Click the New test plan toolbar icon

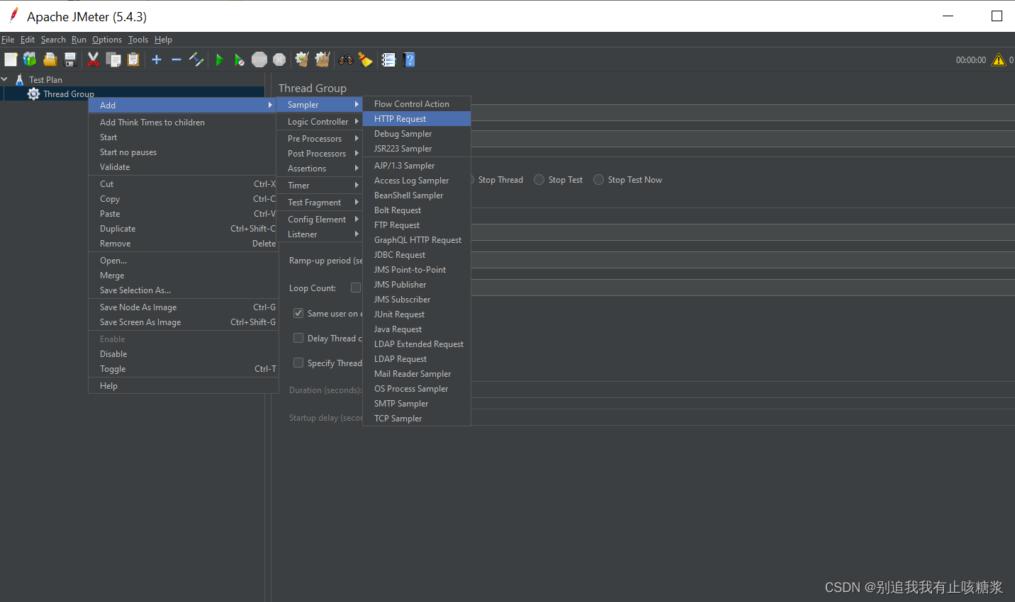coord(11,59)
